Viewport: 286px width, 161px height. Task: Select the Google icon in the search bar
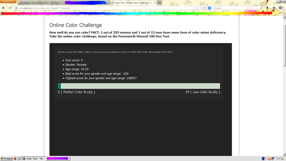[x=209, y=8]
